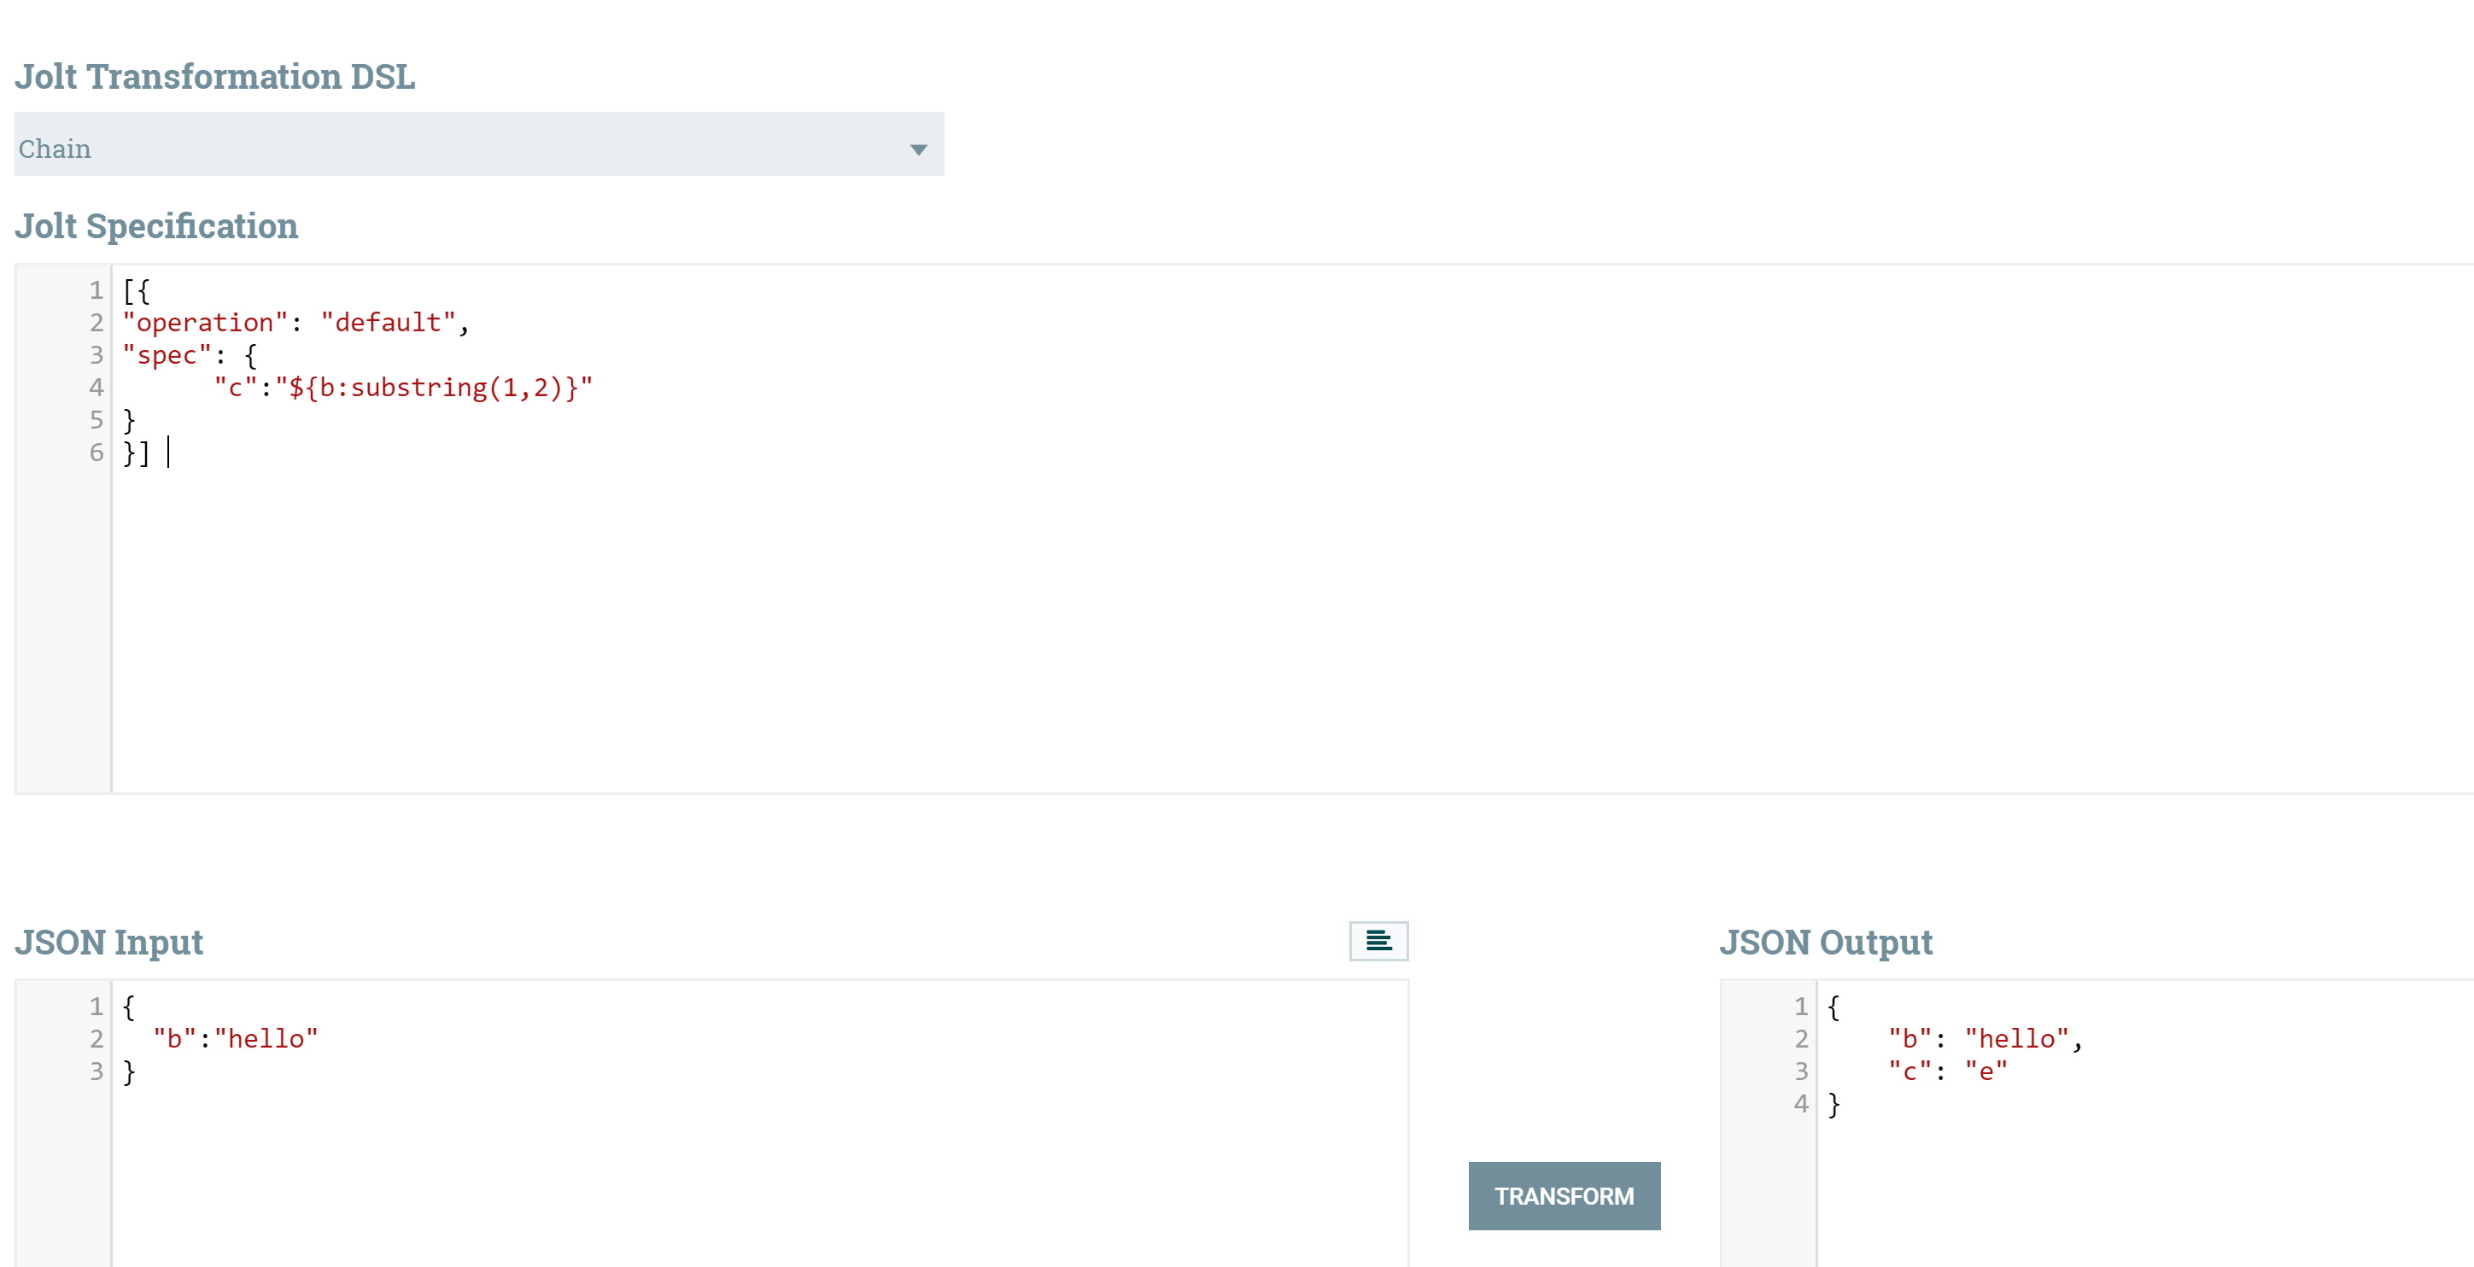This screenshot has width=2474, height=1267.
Task: Click the closing }] line in specification
Action: [x=137, y=452]
